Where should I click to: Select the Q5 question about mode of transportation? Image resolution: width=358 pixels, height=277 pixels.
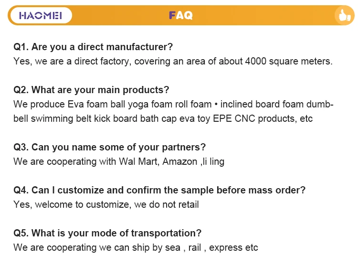tap(107, 233)
